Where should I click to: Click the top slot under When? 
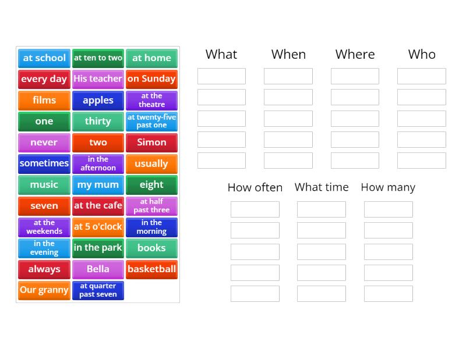(x=288, y=76)
